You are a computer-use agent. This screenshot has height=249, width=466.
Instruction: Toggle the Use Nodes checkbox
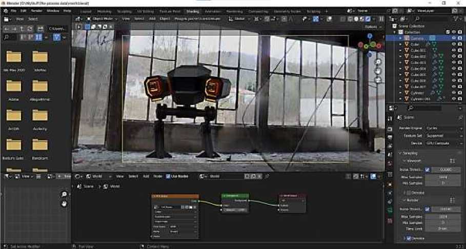[168, 176]
